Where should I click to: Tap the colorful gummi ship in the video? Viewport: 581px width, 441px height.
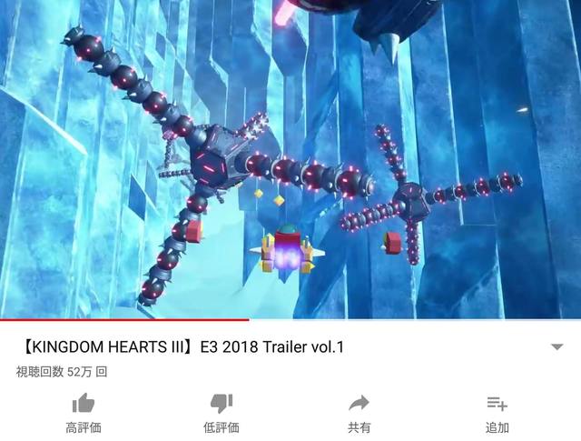pyautogui.click(x=287, y=250)
